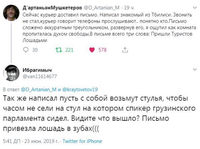The width and height of the screenshot is (200, 149).
Task: Click the Ибрагимыч display name
Action: click(37, 70)
